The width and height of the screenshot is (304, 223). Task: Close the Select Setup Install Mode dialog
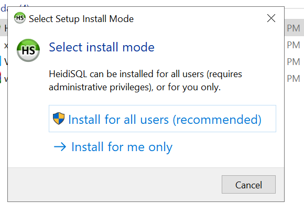coord(271,18)
